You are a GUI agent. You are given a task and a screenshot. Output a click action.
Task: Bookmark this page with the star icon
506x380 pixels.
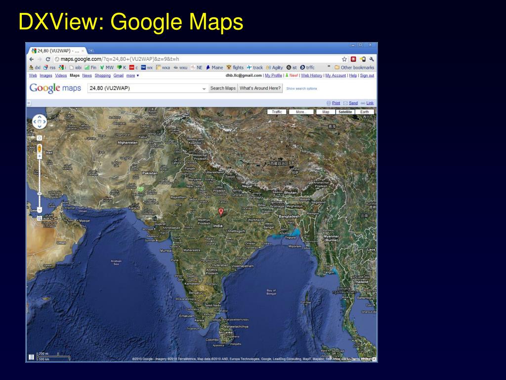[344, 59]
